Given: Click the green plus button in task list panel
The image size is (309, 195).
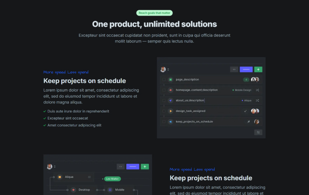Looking at the screenshot, I should (258, 69).
